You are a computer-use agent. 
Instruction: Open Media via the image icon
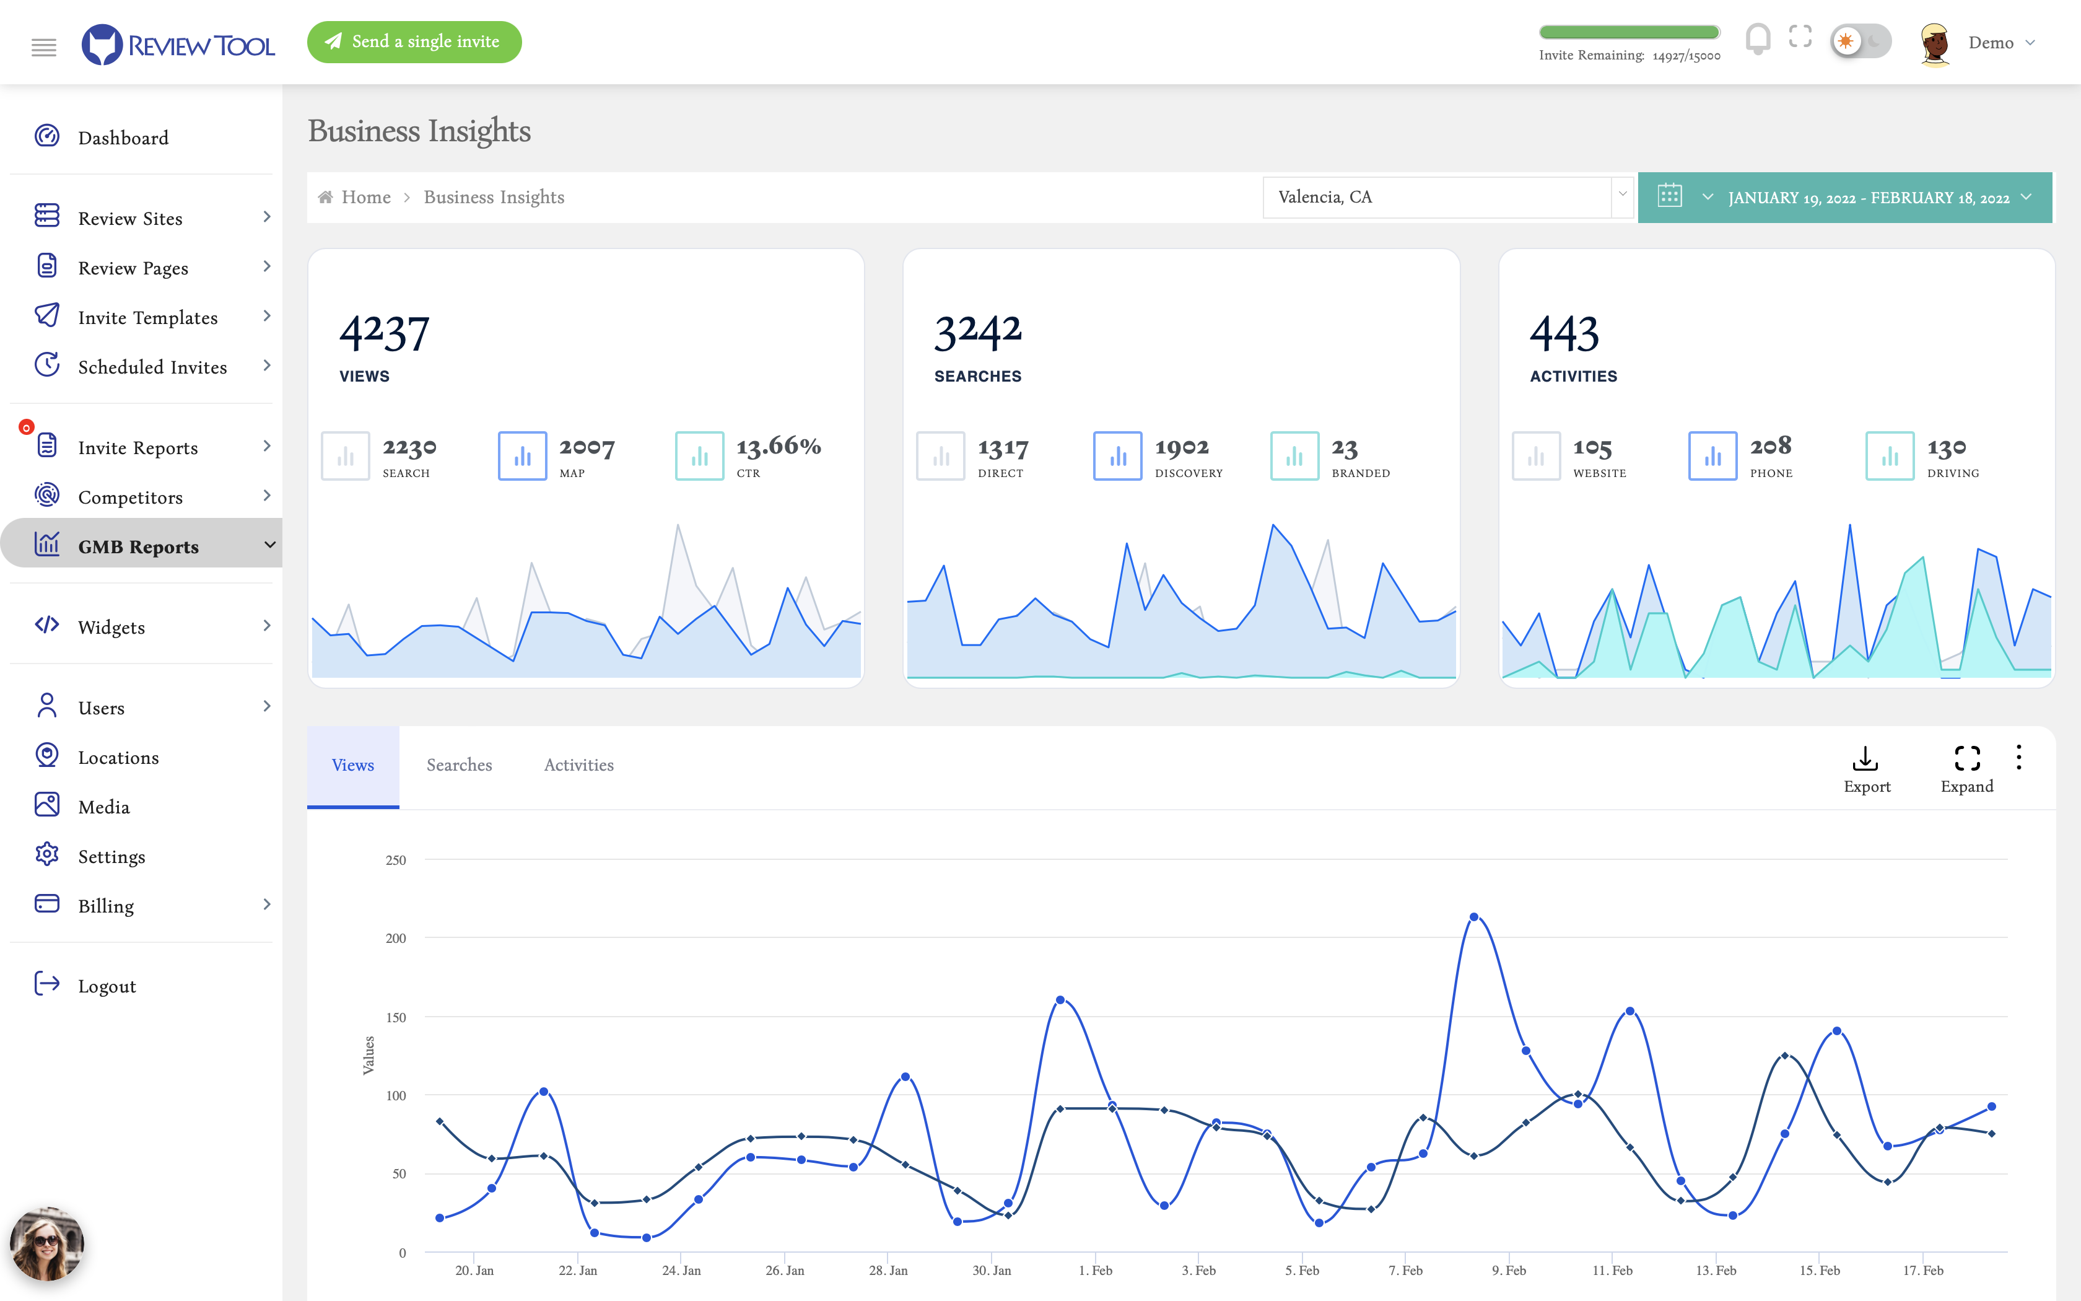(x=47, y=805)
